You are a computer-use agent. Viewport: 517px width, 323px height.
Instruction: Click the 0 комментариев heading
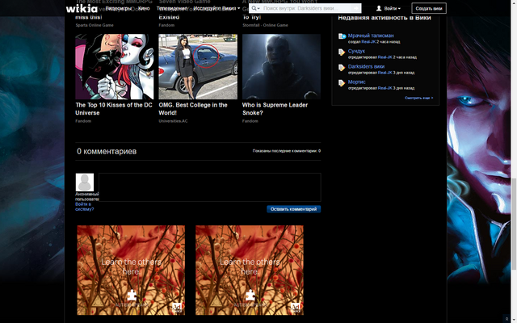107,151
